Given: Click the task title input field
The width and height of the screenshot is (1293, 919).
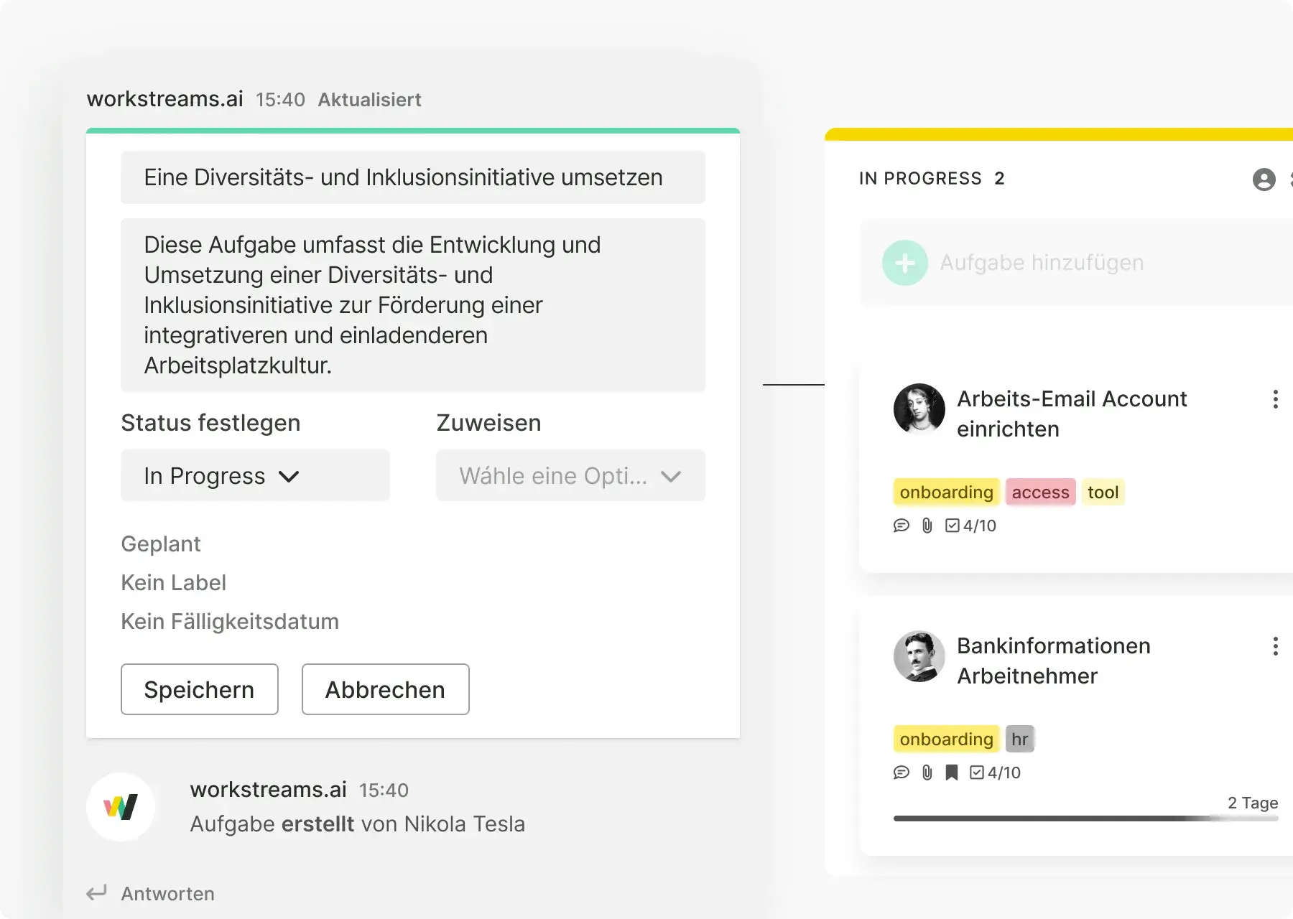Looking at the screenshot, I should (x=412, y=177).
